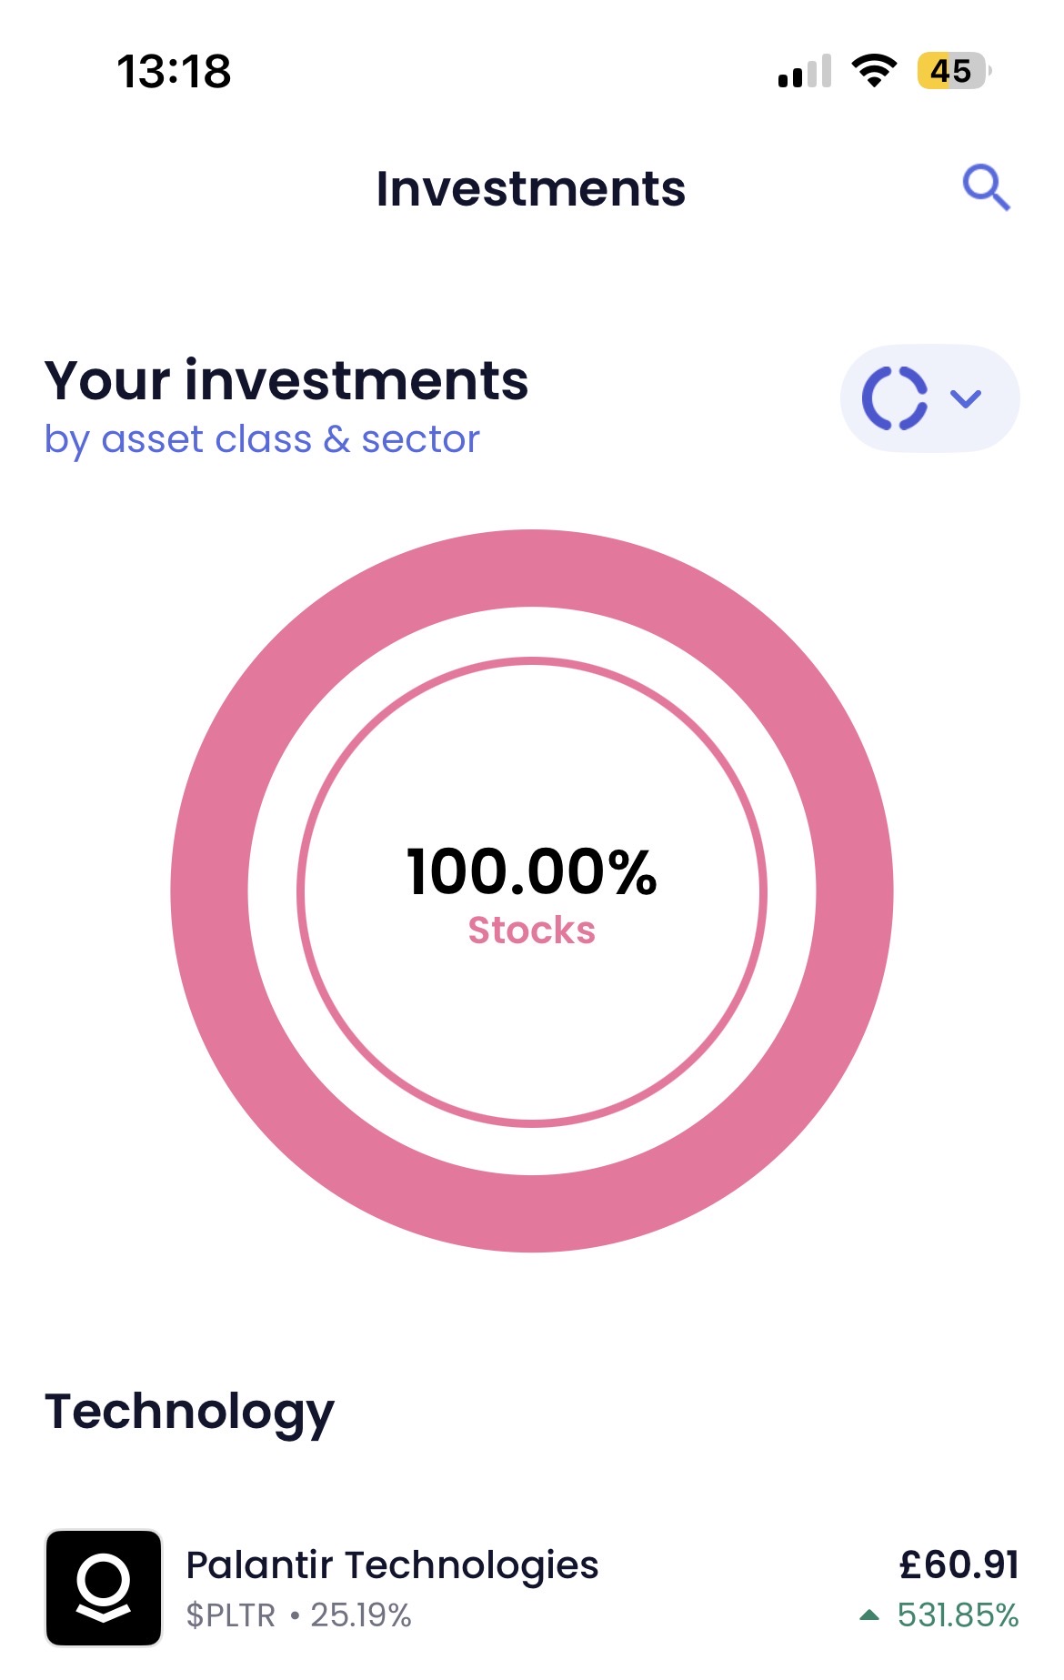
Task: Tap the Technology sector heading
Action: click(x=189, y=1413)
